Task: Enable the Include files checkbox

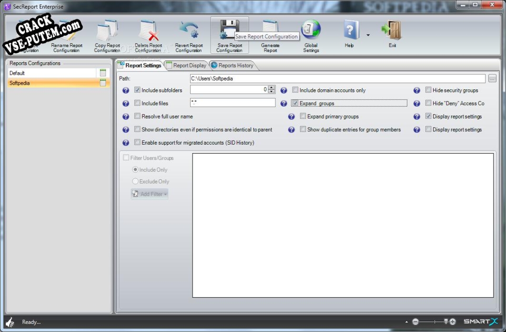Action: [138, 103]
